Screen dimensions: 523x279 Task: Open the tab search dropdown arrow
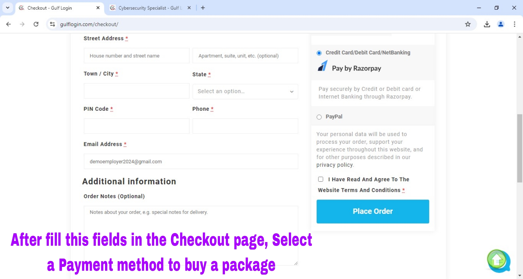coord(7,8)
